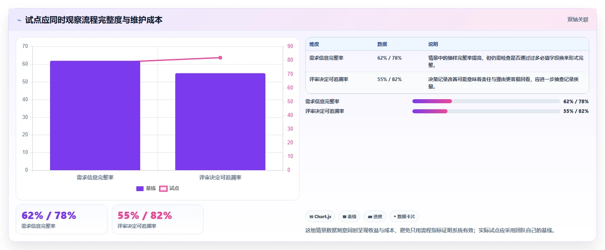Image resolution: width=605 pixels, height=250 pixels.
Task: Click the Chart.js tag chip
Action: [320, 217]
